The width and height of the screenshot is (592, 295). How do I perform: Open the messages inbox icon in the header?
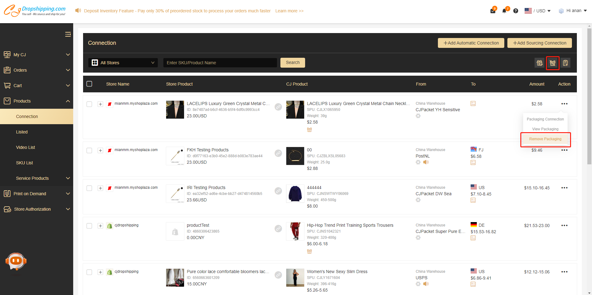pos(493,11)
